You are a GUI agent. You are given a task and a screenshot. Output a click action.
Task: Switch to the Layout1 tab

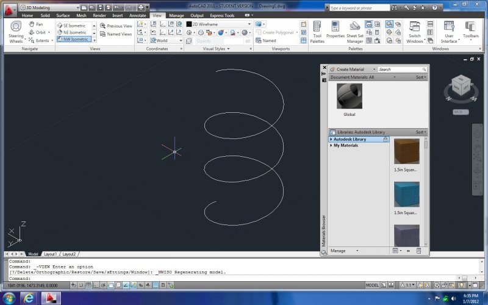point(50,254)
